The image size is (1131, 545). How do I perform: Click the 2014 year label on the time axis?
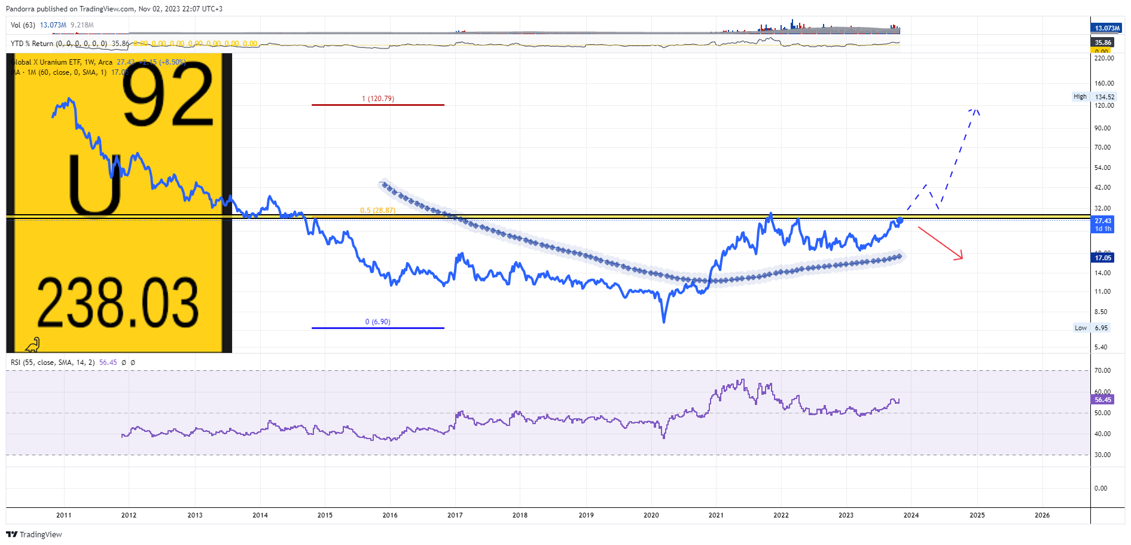pyautogui.click(x=260, y=516)
